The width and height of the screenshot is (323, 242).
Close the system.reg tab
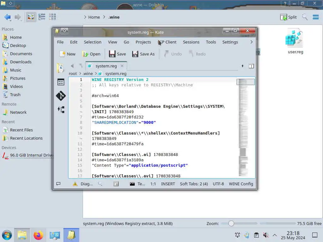point(122,66)
